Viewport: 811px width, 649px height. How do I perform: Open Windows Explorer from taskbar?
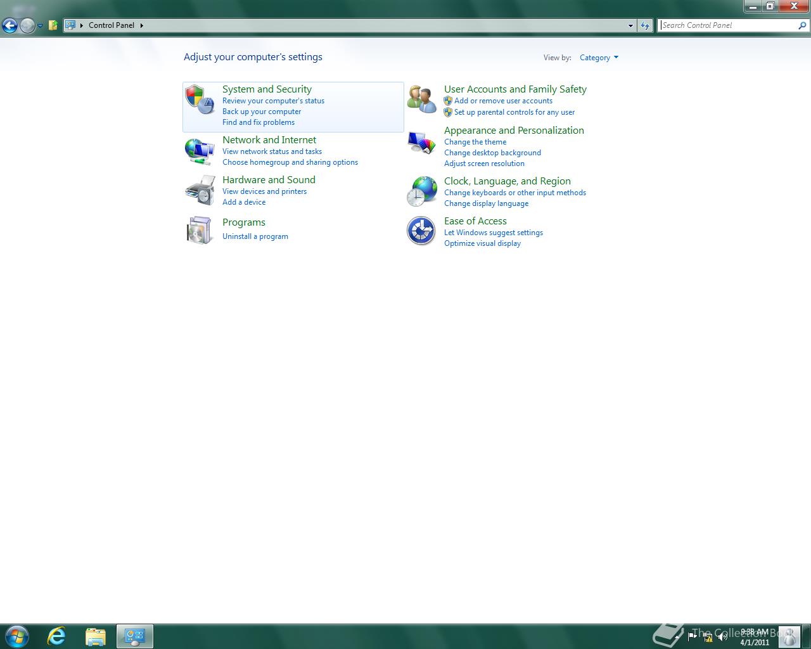96,636
